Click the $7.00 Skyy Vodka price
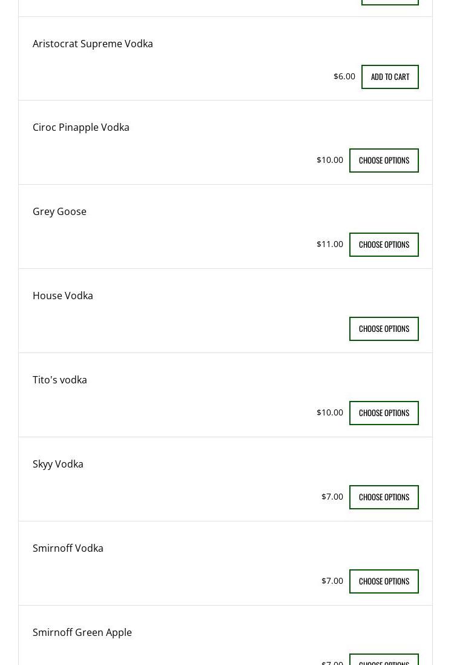The width and height of the screenshot is (451, 665). coord(332,497)
